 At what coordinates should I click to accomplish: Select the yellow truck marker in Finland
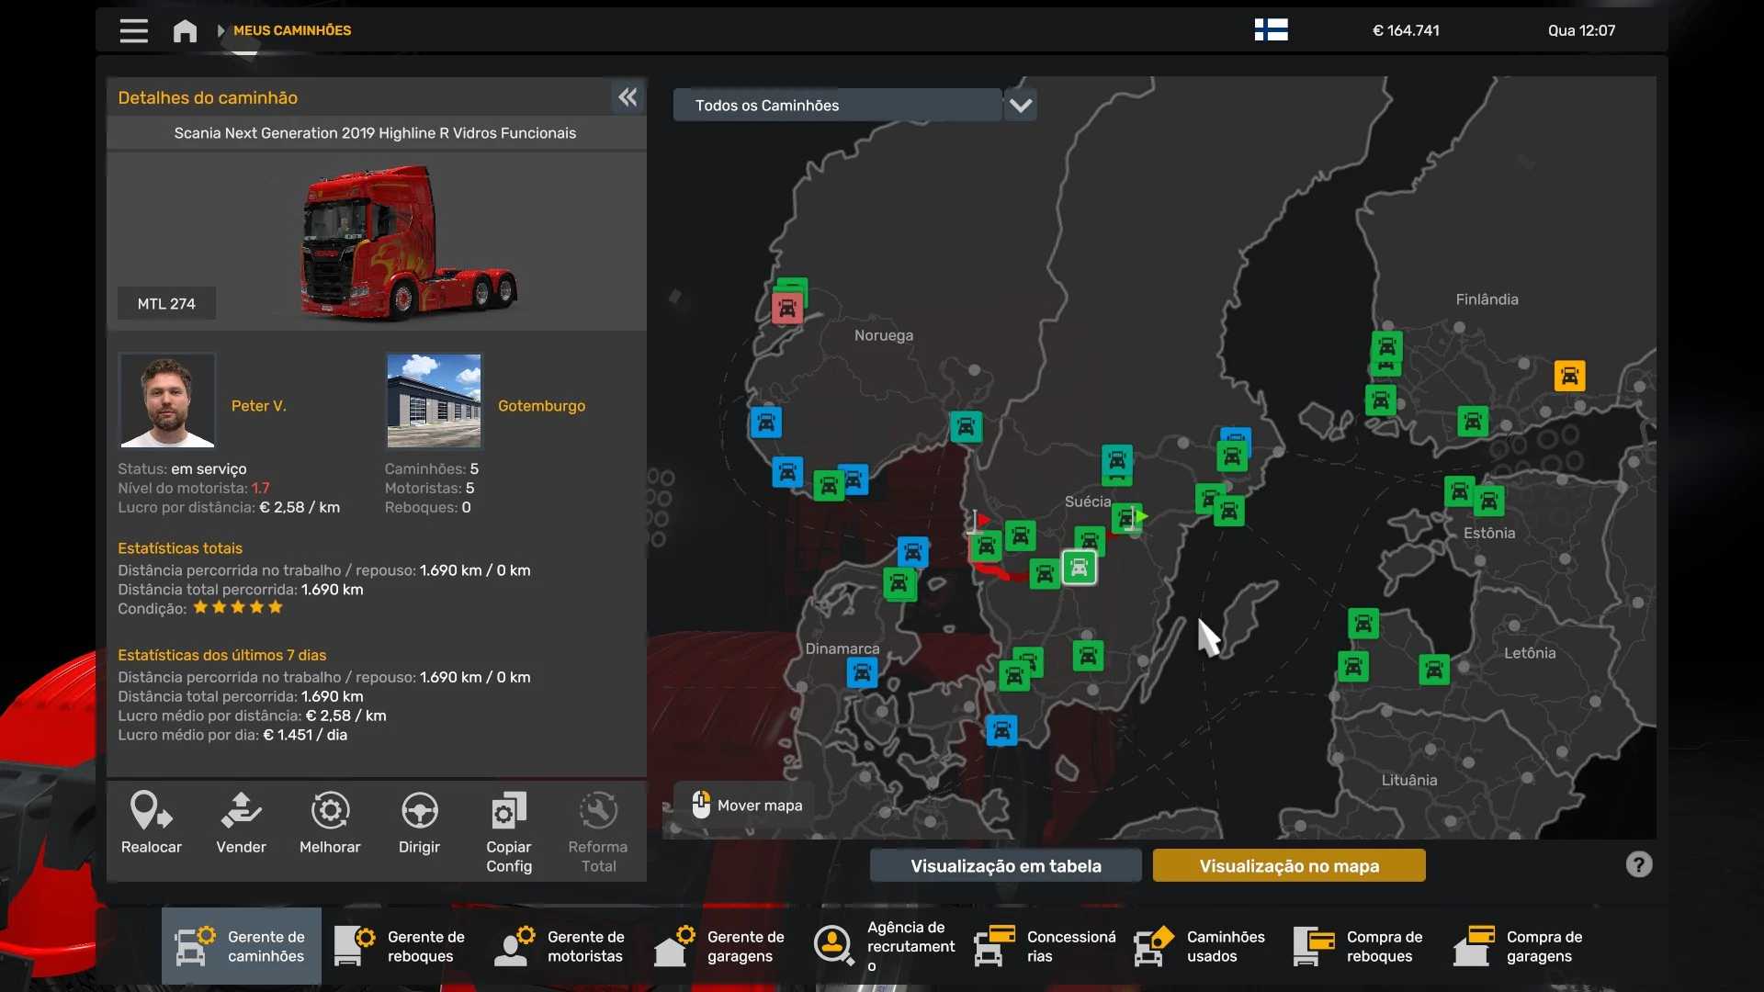pos(1569,376)
